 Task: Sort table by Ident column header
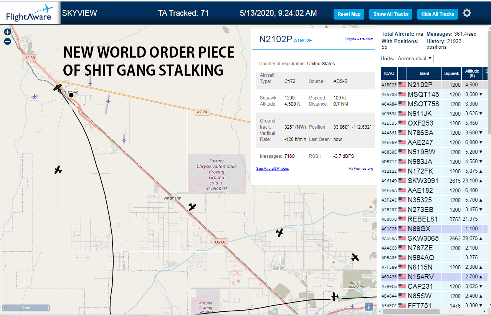pyautogui.click(x=424, y=73)
